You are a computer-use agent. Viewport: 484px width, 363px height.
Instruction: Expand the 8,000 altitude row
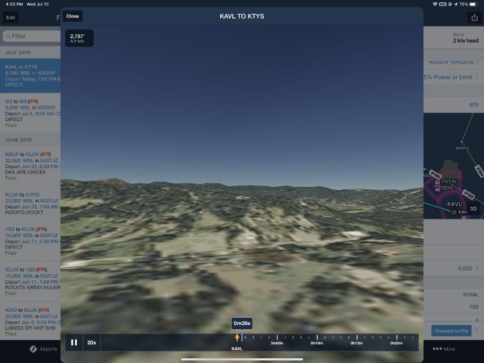[x=454, y=268]
